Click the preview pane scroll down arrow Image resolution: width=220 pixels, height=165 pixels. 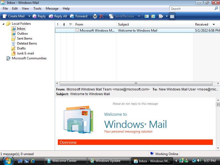(x=218, y=148)
